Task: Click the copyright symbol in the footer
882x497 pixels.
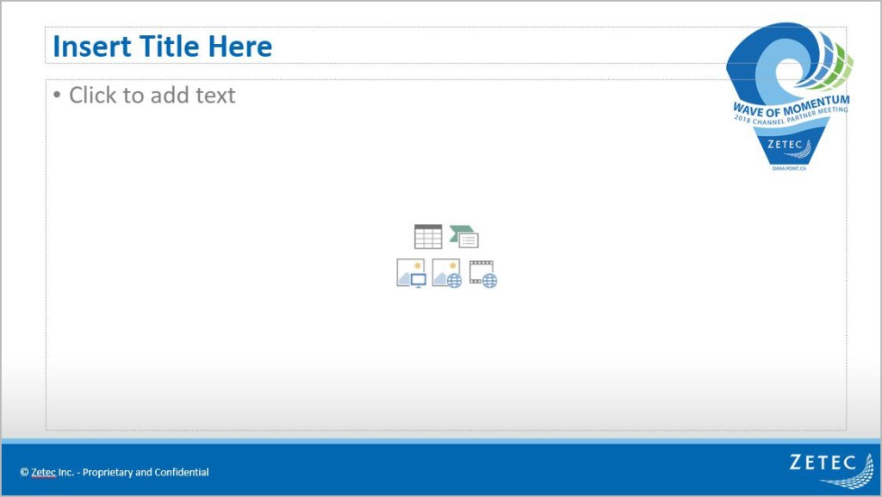Action: pyautogui.click(x=24, y=472)
